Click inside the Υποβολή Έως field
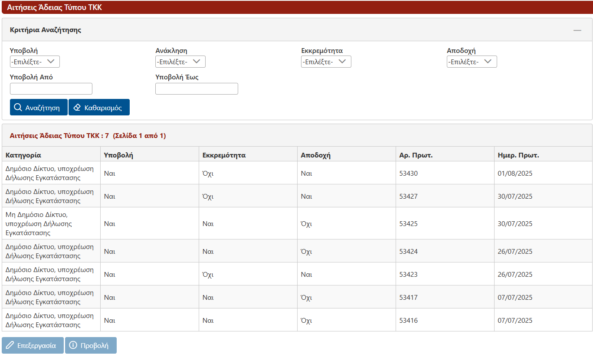Image resolution: width=593 pixels, height=354 pixels. [x=197, y=88]
